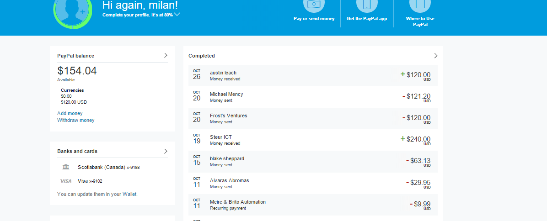Image resolution: width=547 pixels, height=221 pixels.
Task: Click the Withdraw money link
Action: point(76,121)
